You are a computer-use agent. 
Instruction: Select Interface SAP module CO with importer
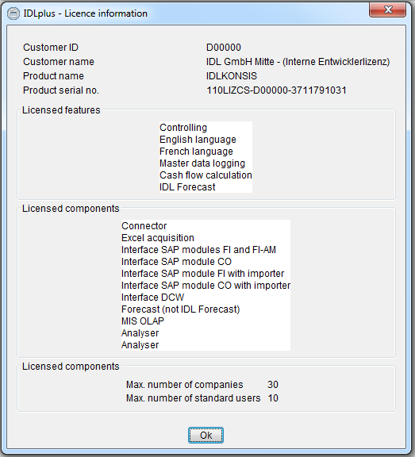click(206, 286)
